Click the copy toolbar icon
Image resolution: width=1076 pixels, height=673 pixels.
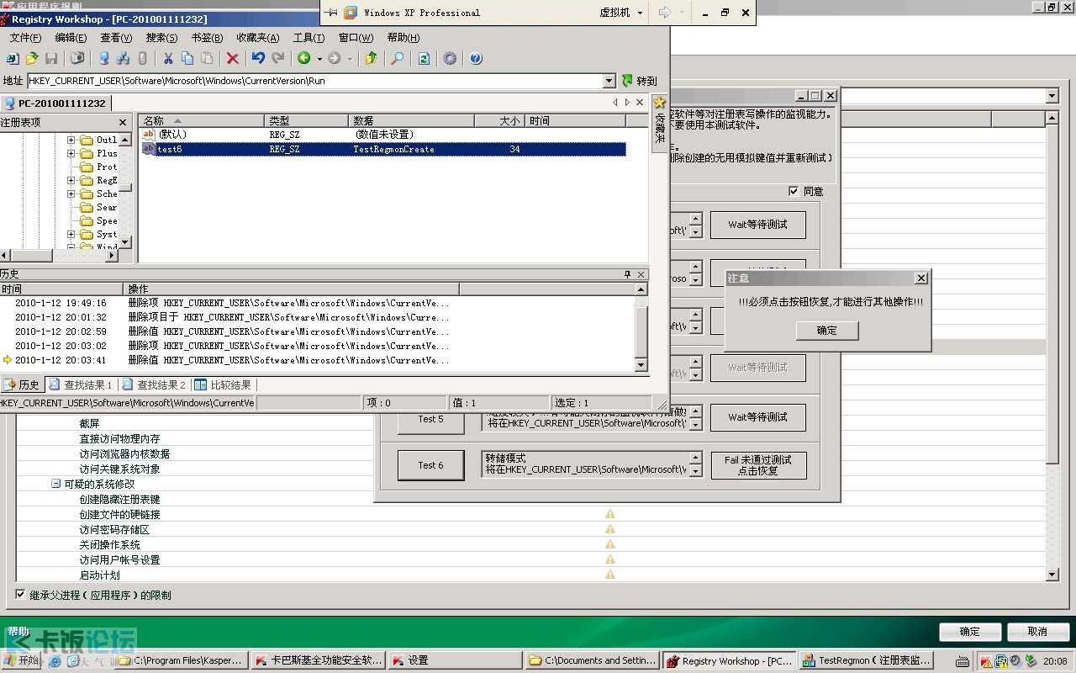click(x=187, y=59)
